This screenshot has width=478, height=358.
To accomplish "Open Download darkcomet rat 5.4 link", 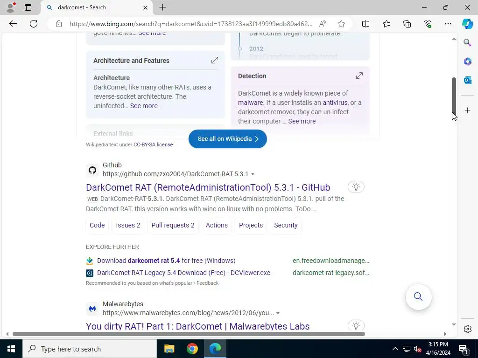I will point(166,261).
